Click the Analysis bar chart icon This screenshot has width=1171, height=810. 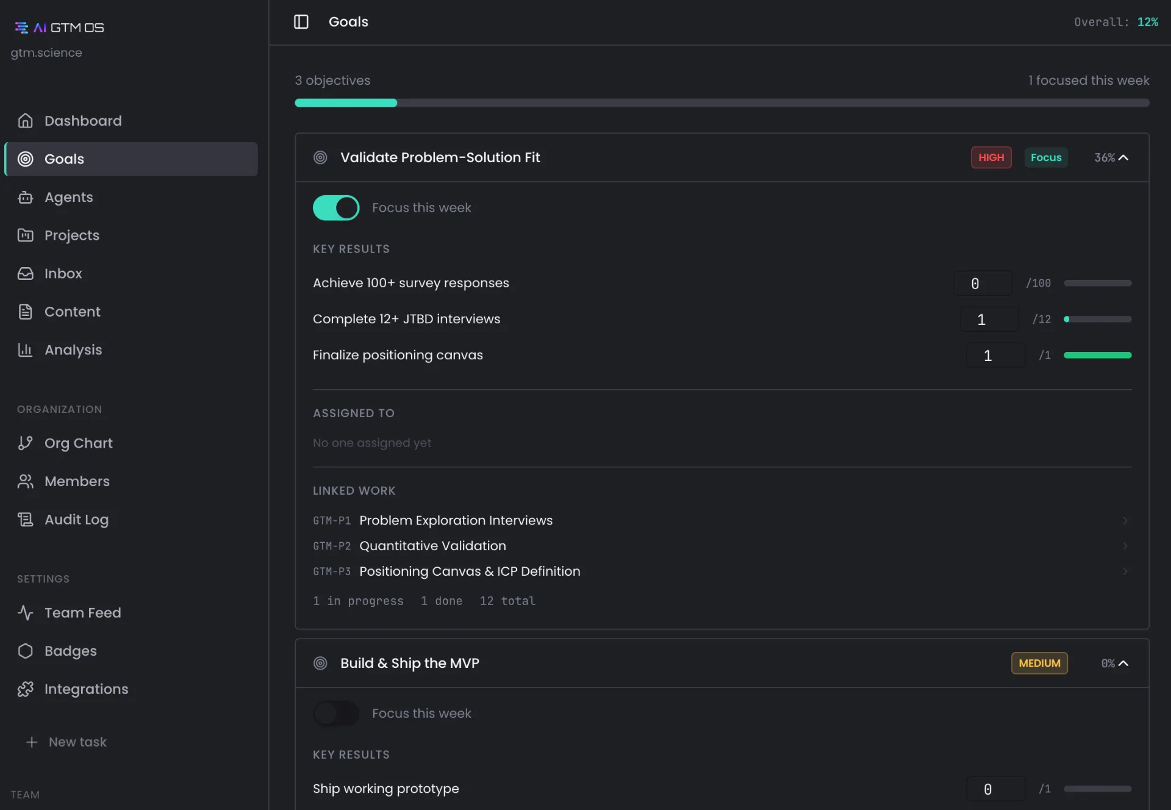25,349
